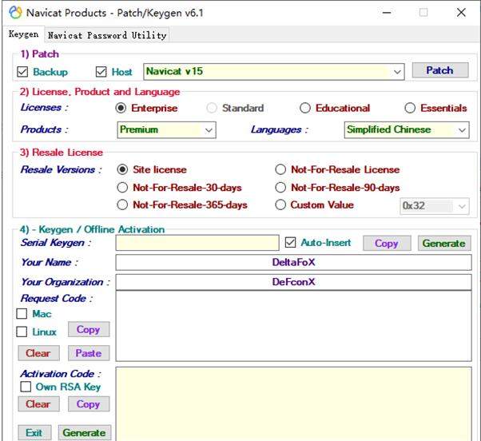This screenshot has width=481, height=441.
Task: Click the Navicat app icon in title bar
Action: click(x=14, y=13)
